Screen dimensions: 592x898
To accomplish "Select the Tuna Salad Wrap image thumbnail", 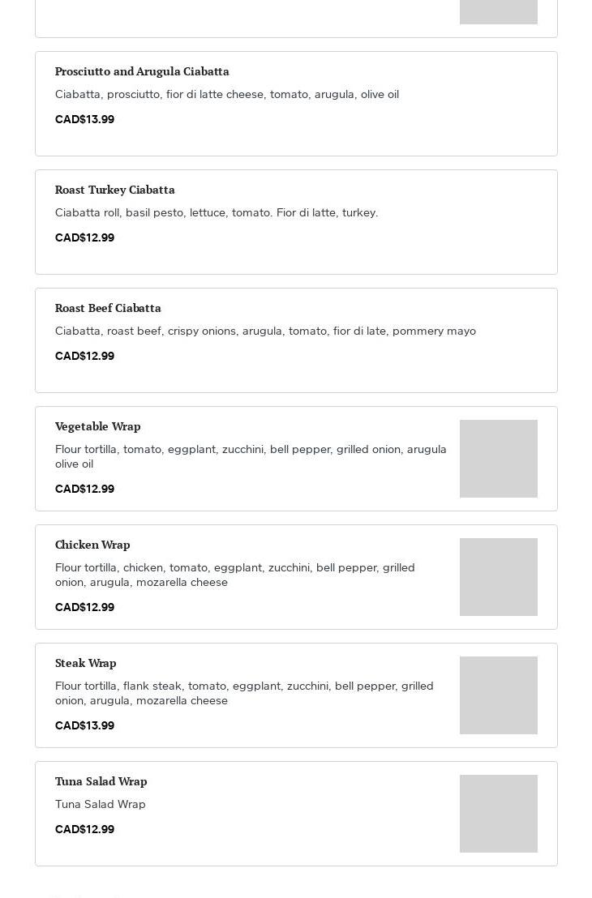I will (498, 814).
